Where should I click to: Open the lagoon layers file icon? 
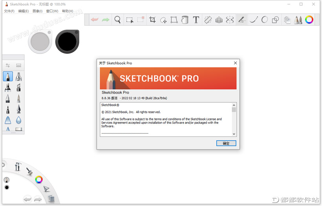51,199
